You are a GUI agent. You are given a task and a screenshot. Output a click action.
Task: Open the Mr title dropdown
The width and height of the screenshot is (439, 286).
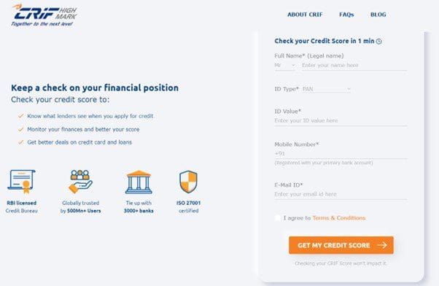pyautogui.click(x=284, y=65)
